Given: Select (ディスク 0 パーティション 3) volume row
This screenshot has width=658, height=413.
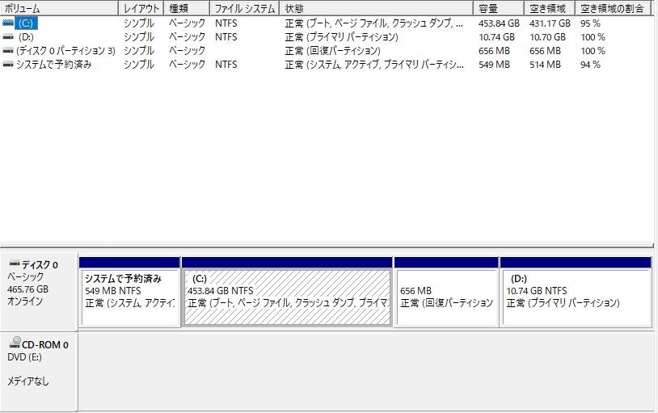Looking at the screenshot, I should [x=327, y=51].
